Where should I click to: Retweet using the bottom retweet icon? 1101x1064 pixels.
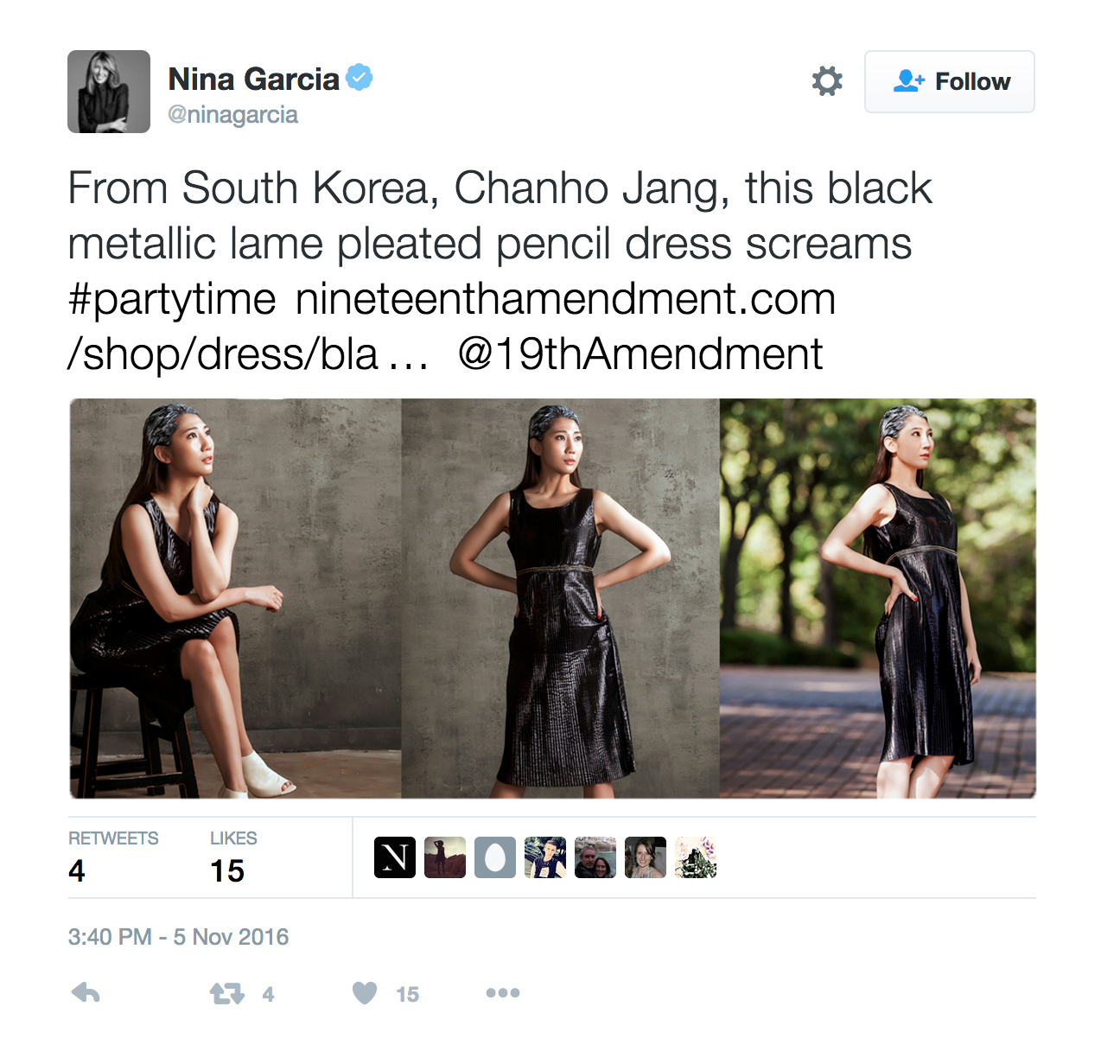coord(227,994)
